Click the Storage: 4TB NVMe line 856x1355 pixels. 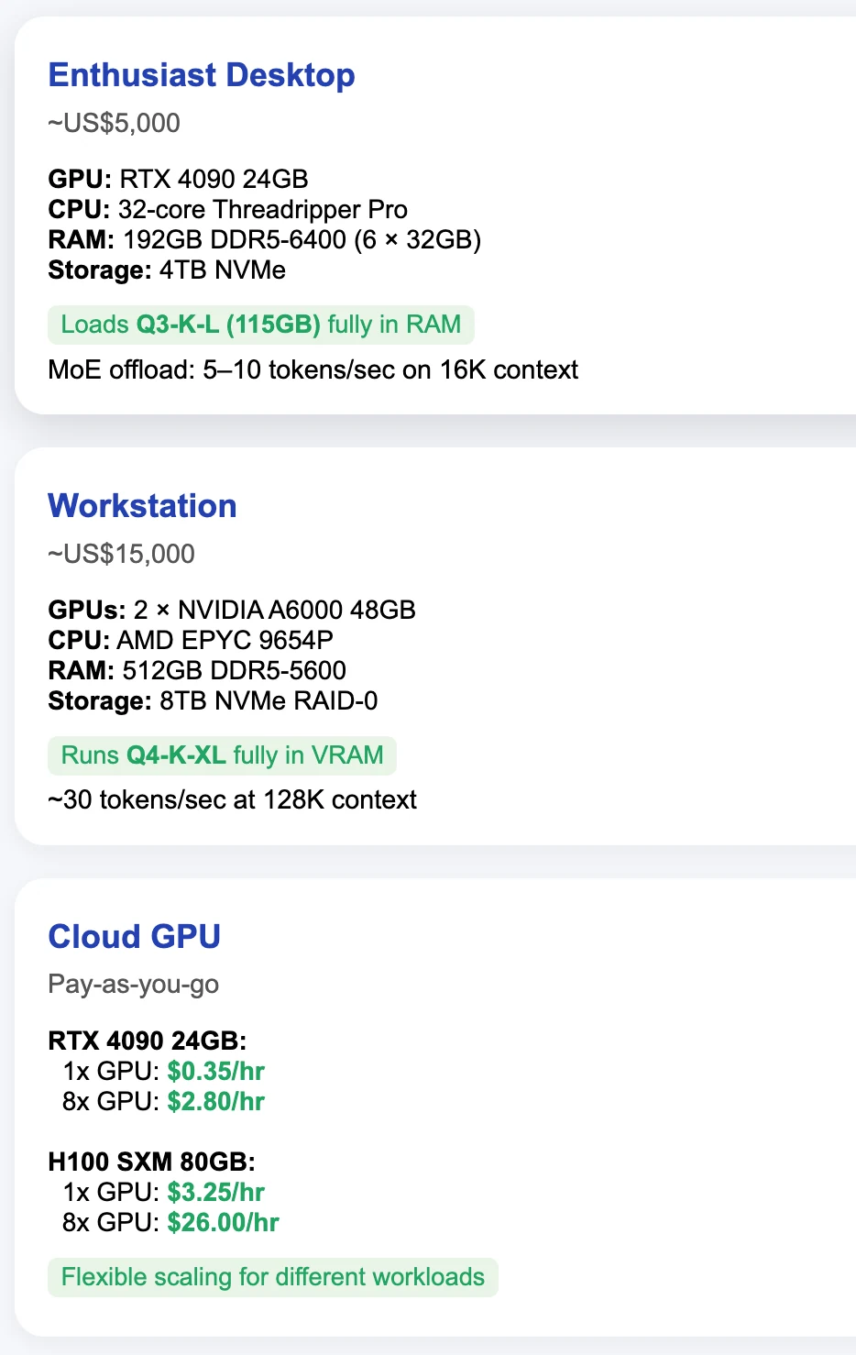(x=167, y=270)
